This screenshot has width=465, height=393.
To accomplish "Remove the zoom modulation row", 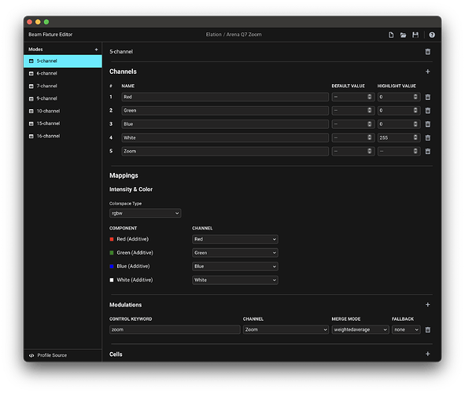I will [428, 329].
